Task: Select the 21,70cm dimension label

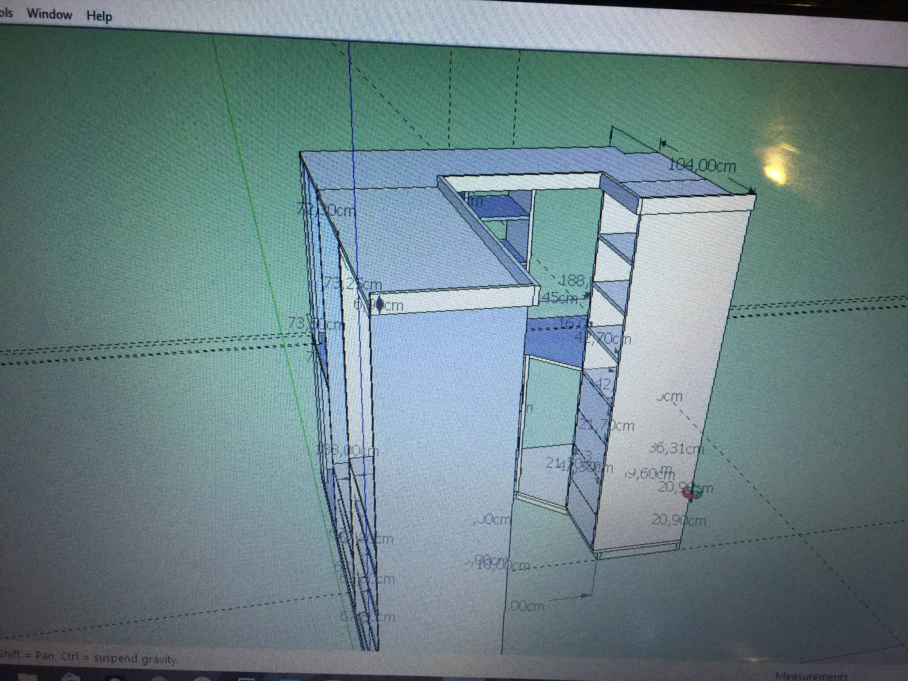Action: [607, 425]
